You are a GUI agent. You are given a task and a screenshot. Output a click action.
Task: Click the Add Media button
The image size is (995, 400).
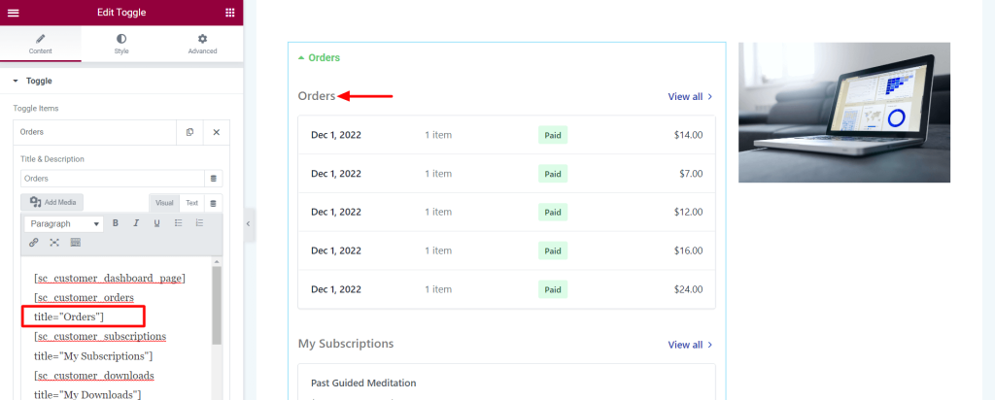(52, 202)
